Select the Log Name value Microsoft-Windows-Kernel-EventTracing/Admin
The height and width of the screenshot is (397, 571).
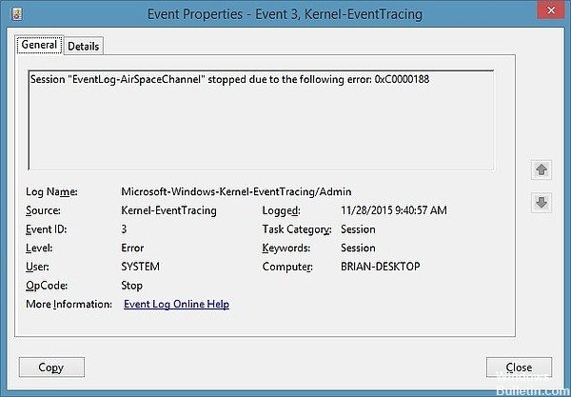236,191
